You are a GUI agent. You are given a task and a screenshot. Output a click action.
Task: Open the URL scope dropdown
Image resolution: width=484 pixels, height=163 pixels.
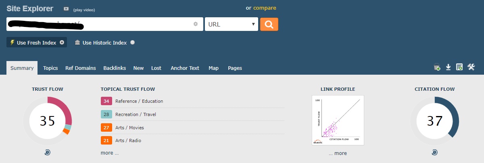(x=232, y=24)
